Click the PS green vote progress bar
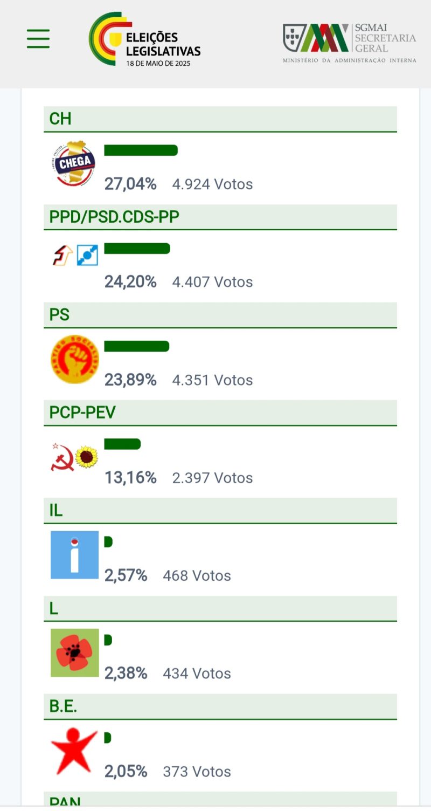Screen dimensions: 431x811 [x=136, y=346]
